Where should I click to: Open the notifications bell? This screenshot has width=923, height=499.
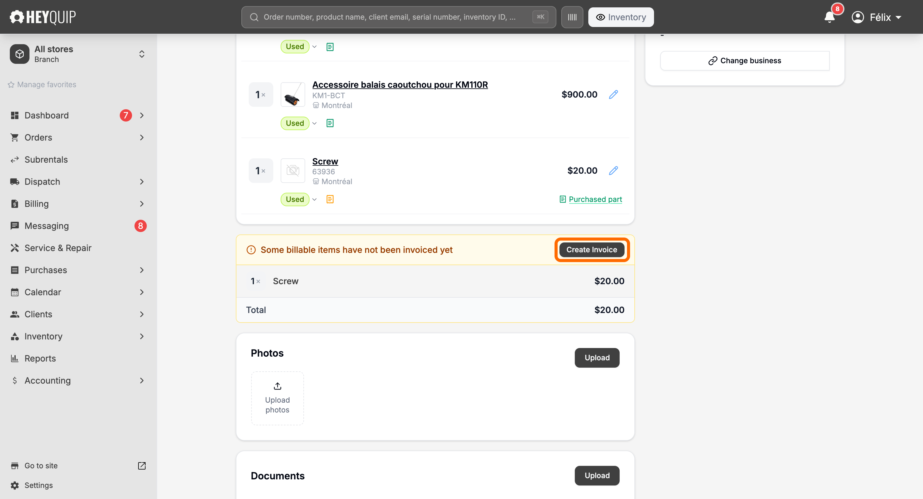coord(829,17)
